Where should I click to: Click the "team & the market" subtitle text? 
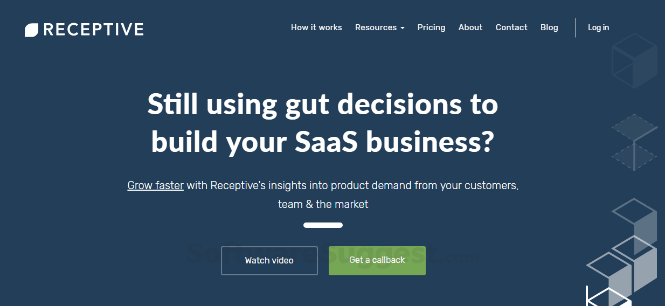click(323, 204)
